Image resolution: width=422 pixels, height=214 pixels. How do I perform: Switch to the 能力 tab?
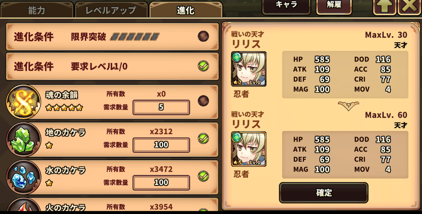tap(37, 10)
